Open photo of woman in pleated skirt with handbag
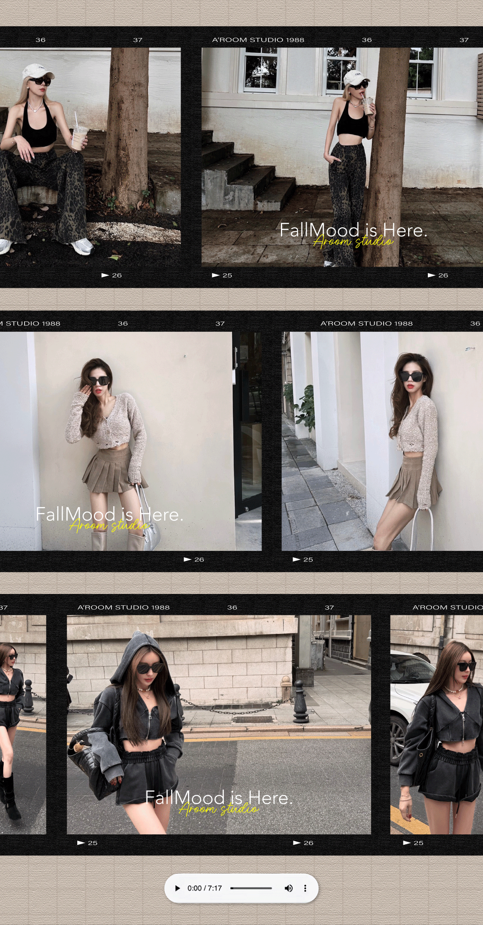The image size is (483, 925). click(130, 441)
